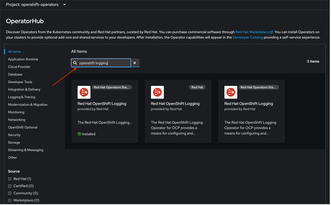
Task: Clear the search with the X button
Action: click(135, 63)
